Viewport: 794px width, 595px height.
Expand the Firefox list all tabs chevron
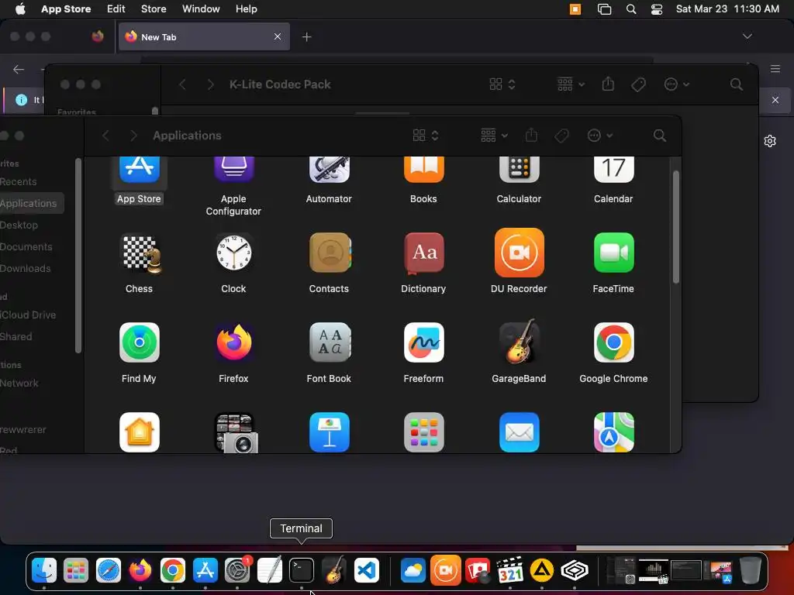point(747,36)
